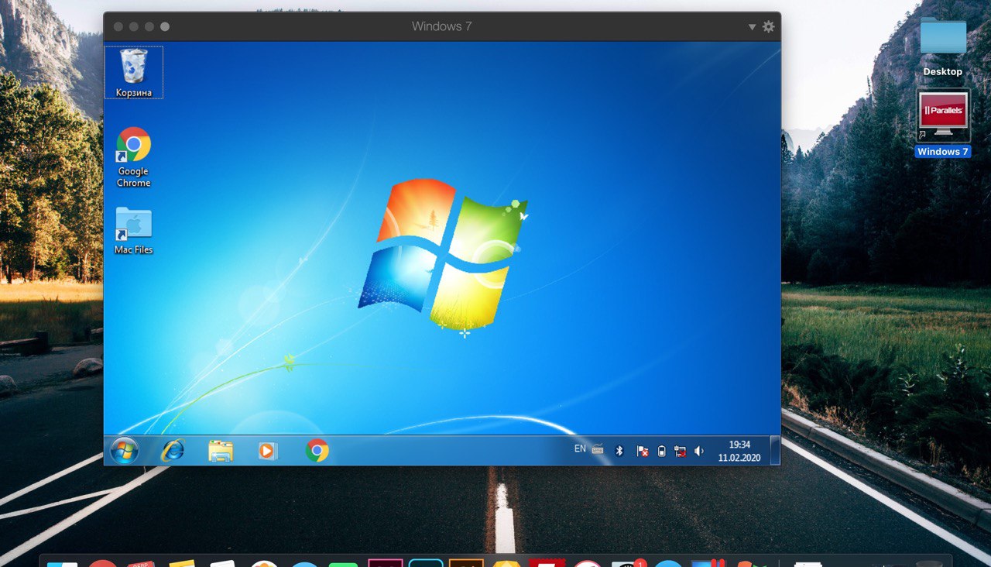Image resolution: width=991 pixels, height=567 pixels.
Task: Open the Parallels window gear settings
Action: [x=768, y=26]
